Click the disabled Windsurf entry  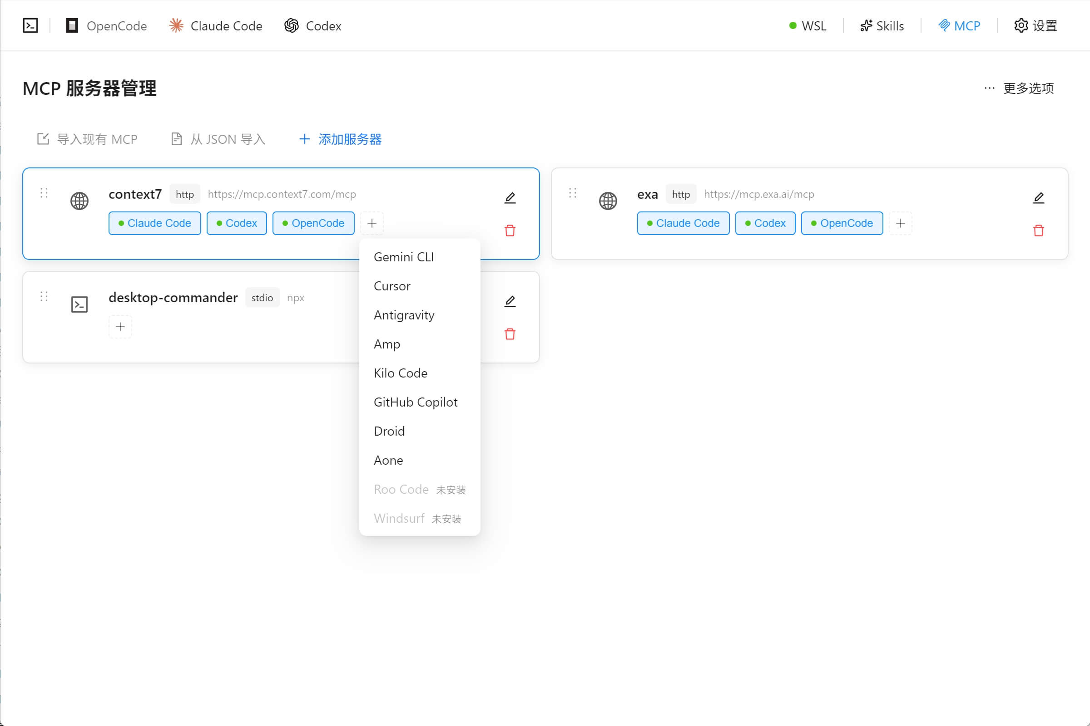[420, 519]
